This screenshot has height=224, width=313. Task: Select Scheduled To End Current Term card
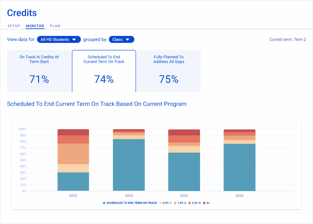tap(104, 71)
